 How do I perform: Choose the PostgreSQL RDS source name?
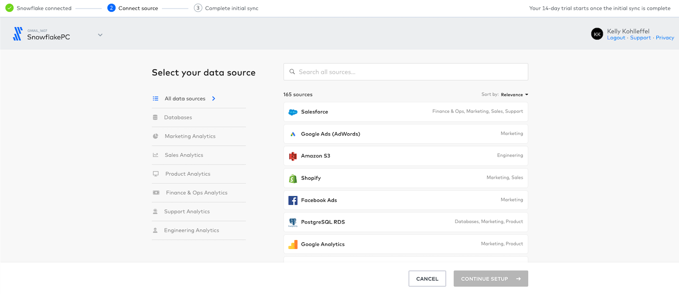(x=323, y=222)
